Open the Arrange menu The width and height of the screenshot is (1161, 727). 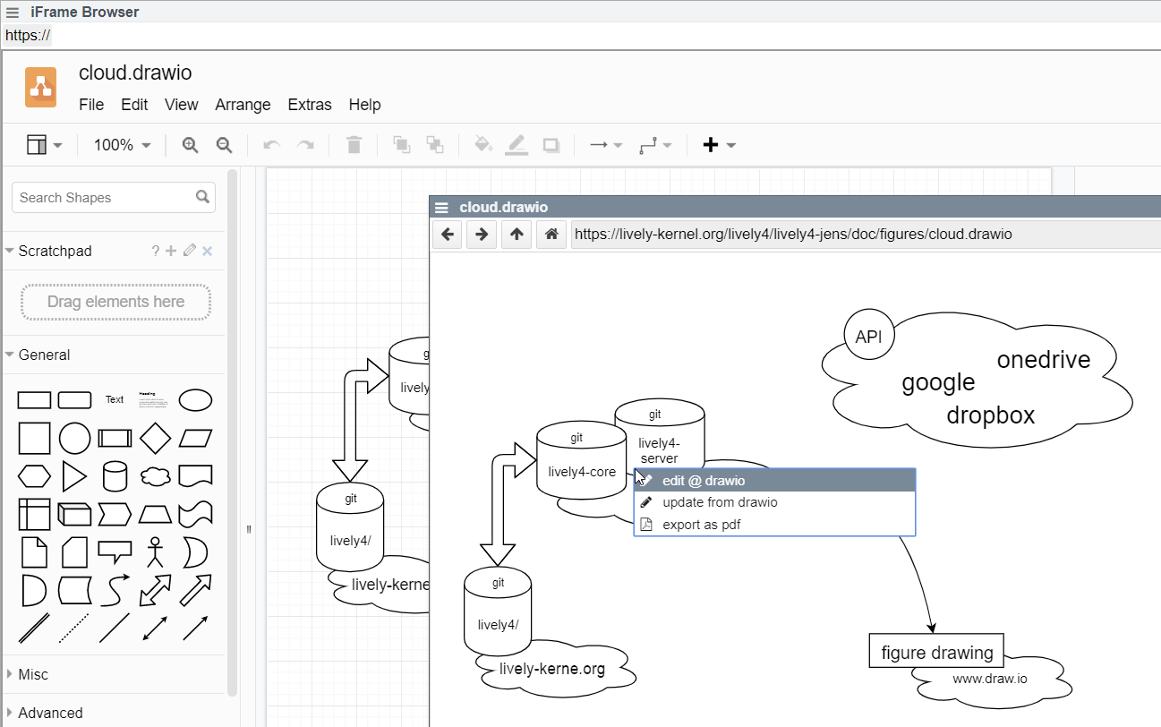[x=243, y=105]
